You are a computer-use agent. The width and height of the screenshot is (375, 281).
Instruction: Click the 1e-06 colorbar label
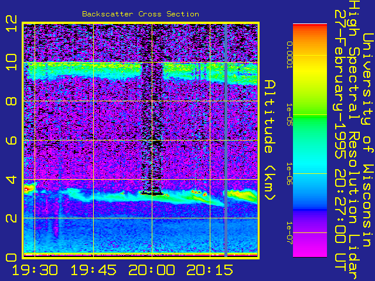click(x=289, y=174)
